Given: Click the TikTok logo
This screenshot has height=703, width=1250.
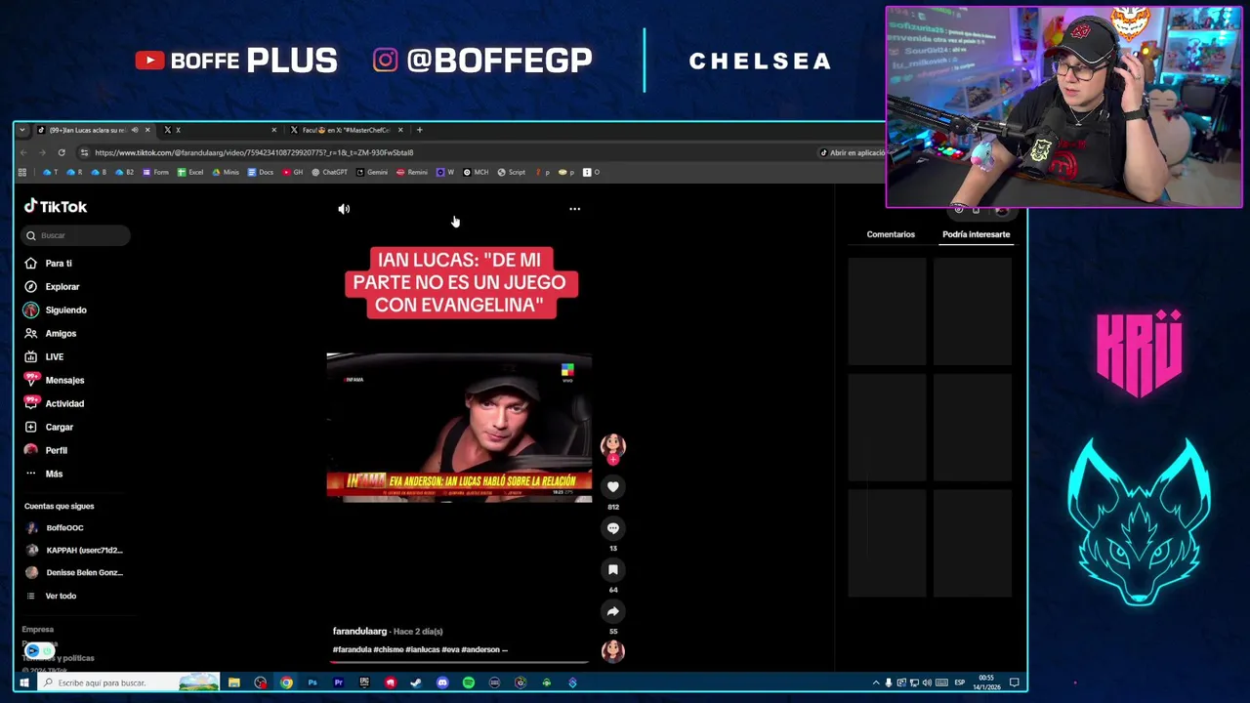Looking at the screenshot, I should point(56,206).
